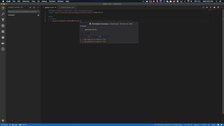
Task: Refresh source control with circular arrow
Action: pos(34,7)
